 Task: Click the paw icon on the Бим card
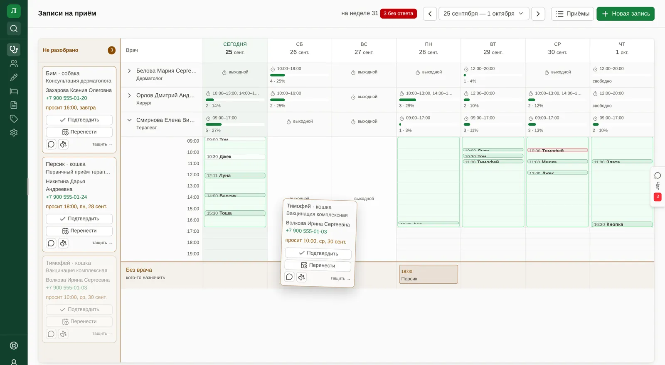coord(63,144)
